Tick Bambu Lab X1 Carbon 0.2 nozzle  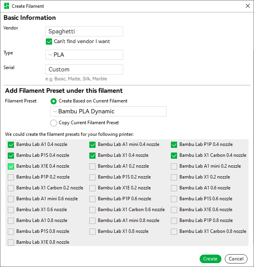[11, 188]
